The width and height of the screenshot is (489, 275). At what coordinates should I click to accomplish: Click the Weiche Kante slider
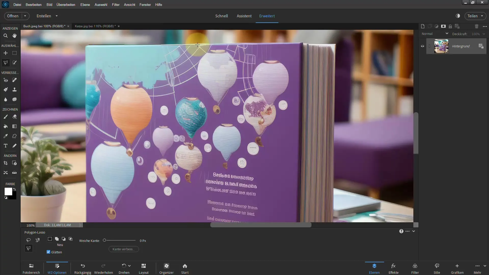point(119,240)
